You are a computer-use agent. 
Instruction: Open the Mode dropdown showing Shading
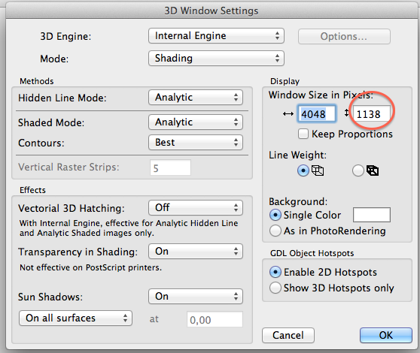pos(216,59)
